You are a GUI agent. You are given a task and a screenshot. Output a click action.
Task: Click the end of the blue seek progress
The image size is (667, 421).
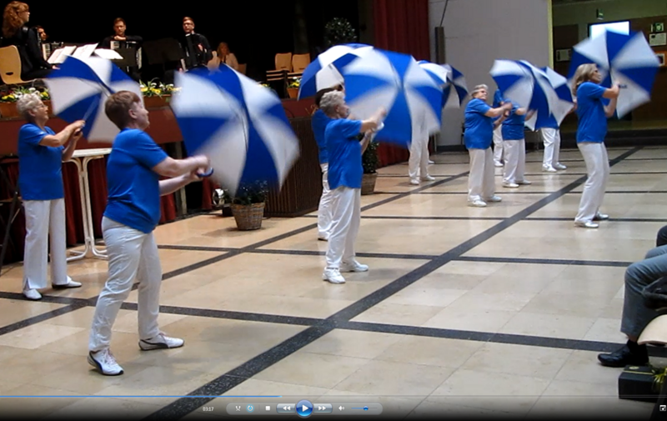(x=279, y=397)
